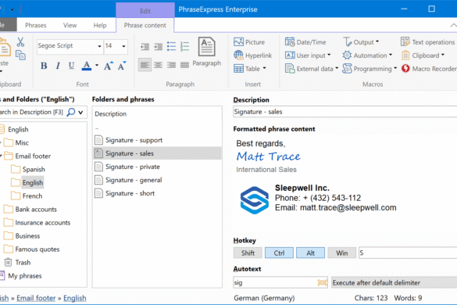Insert a Picture
This screenshot has width=457, height=305.
pyautogui.click(x=249, y=42)
